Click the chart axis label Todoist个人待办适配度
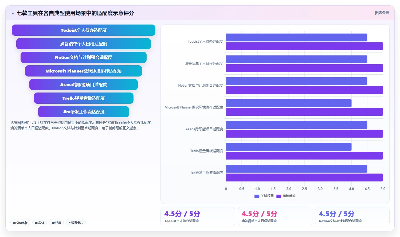 (x=205, y=42)
